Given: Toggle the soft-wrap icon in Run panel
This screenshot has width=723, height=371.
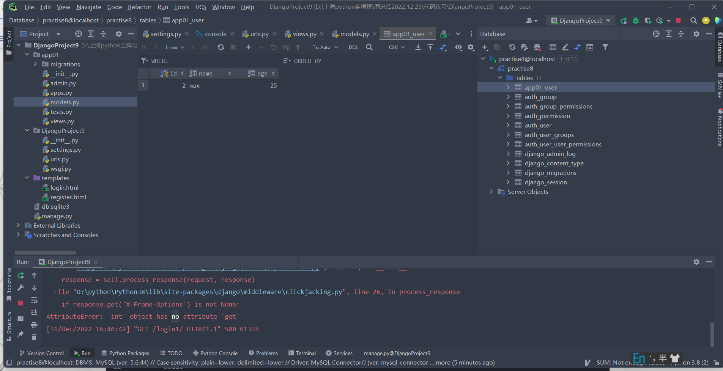Looking at the screenshot, I should [x=34, y=300].
